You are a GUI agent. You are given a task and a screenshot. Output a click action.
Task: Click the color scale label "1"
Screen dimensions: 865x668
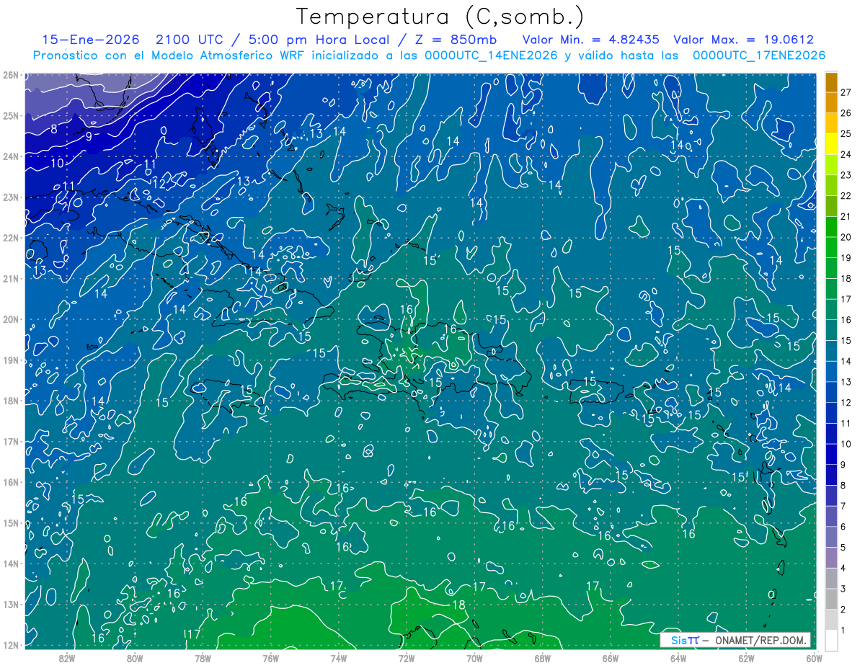point(843,630)
